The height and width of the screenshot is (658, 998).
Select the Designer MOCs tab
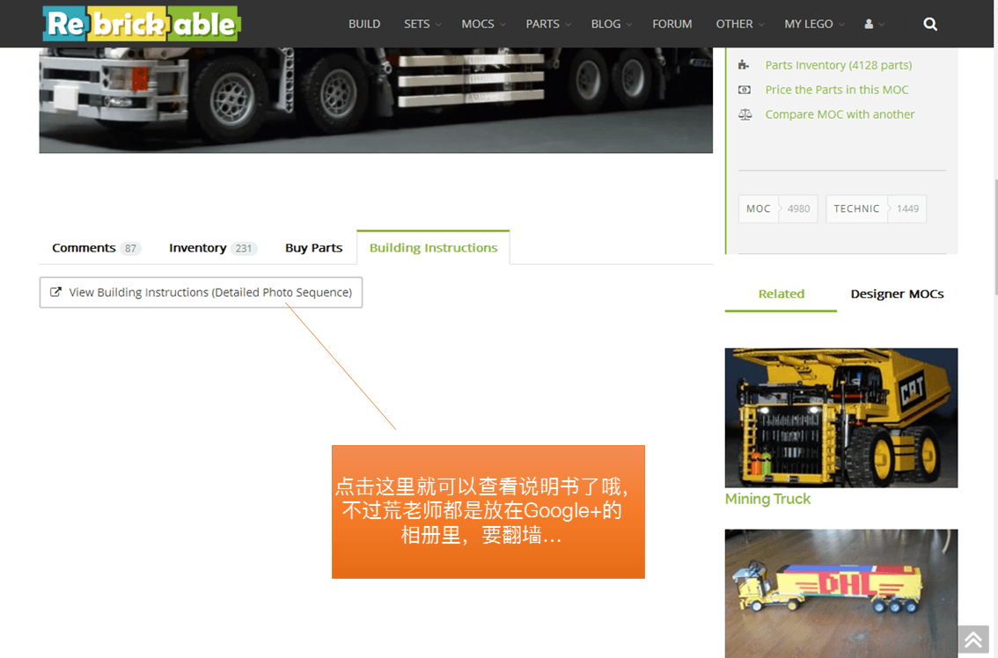point(897,294)
